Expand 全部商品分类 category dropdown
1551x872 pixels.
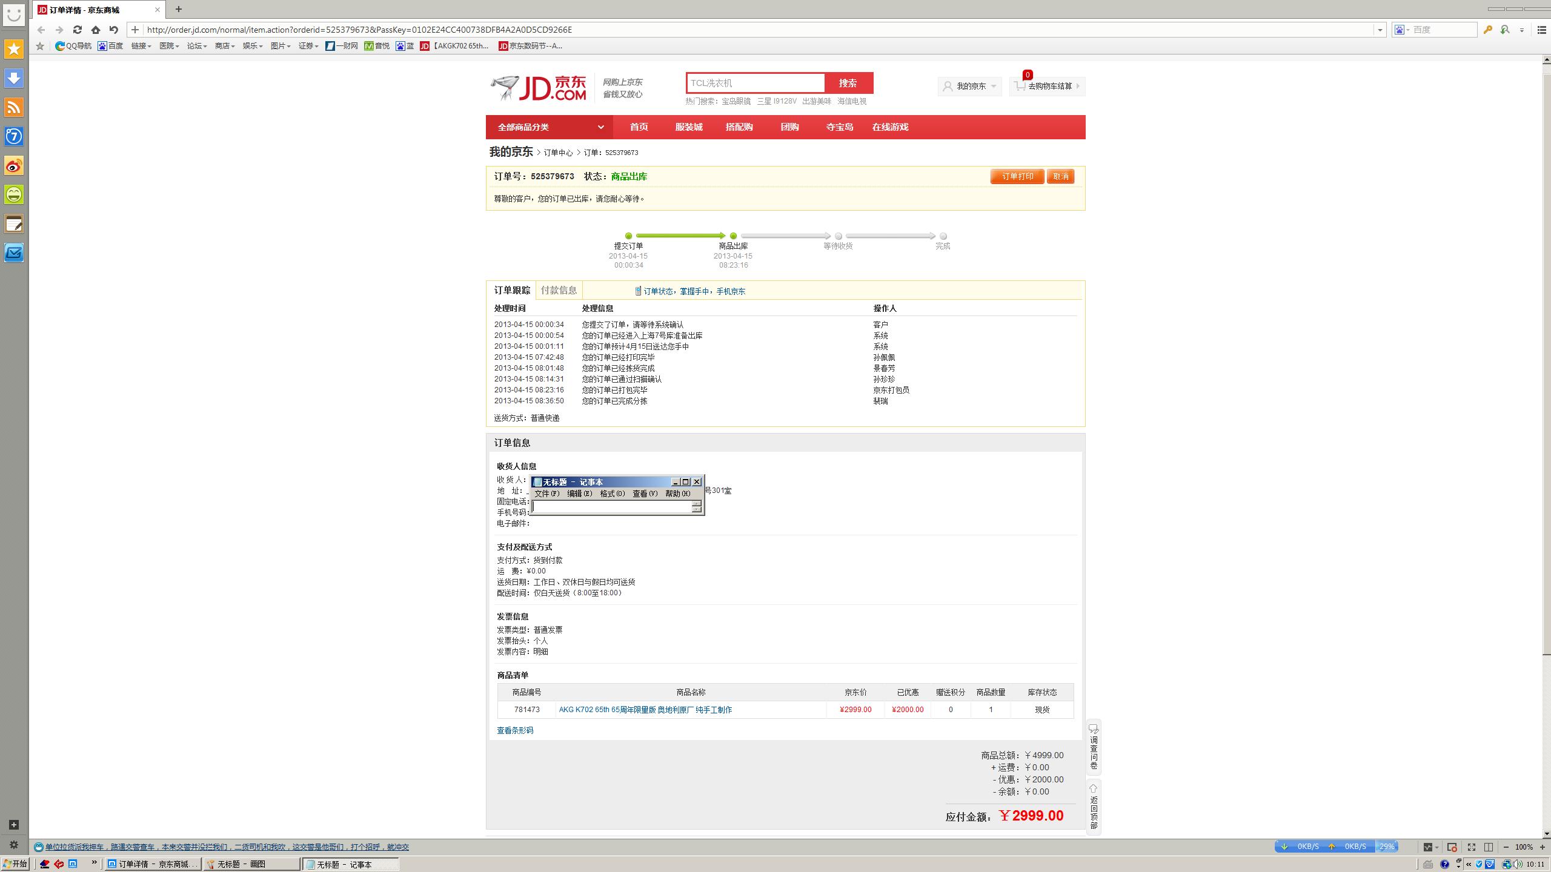tap(549, 127)
